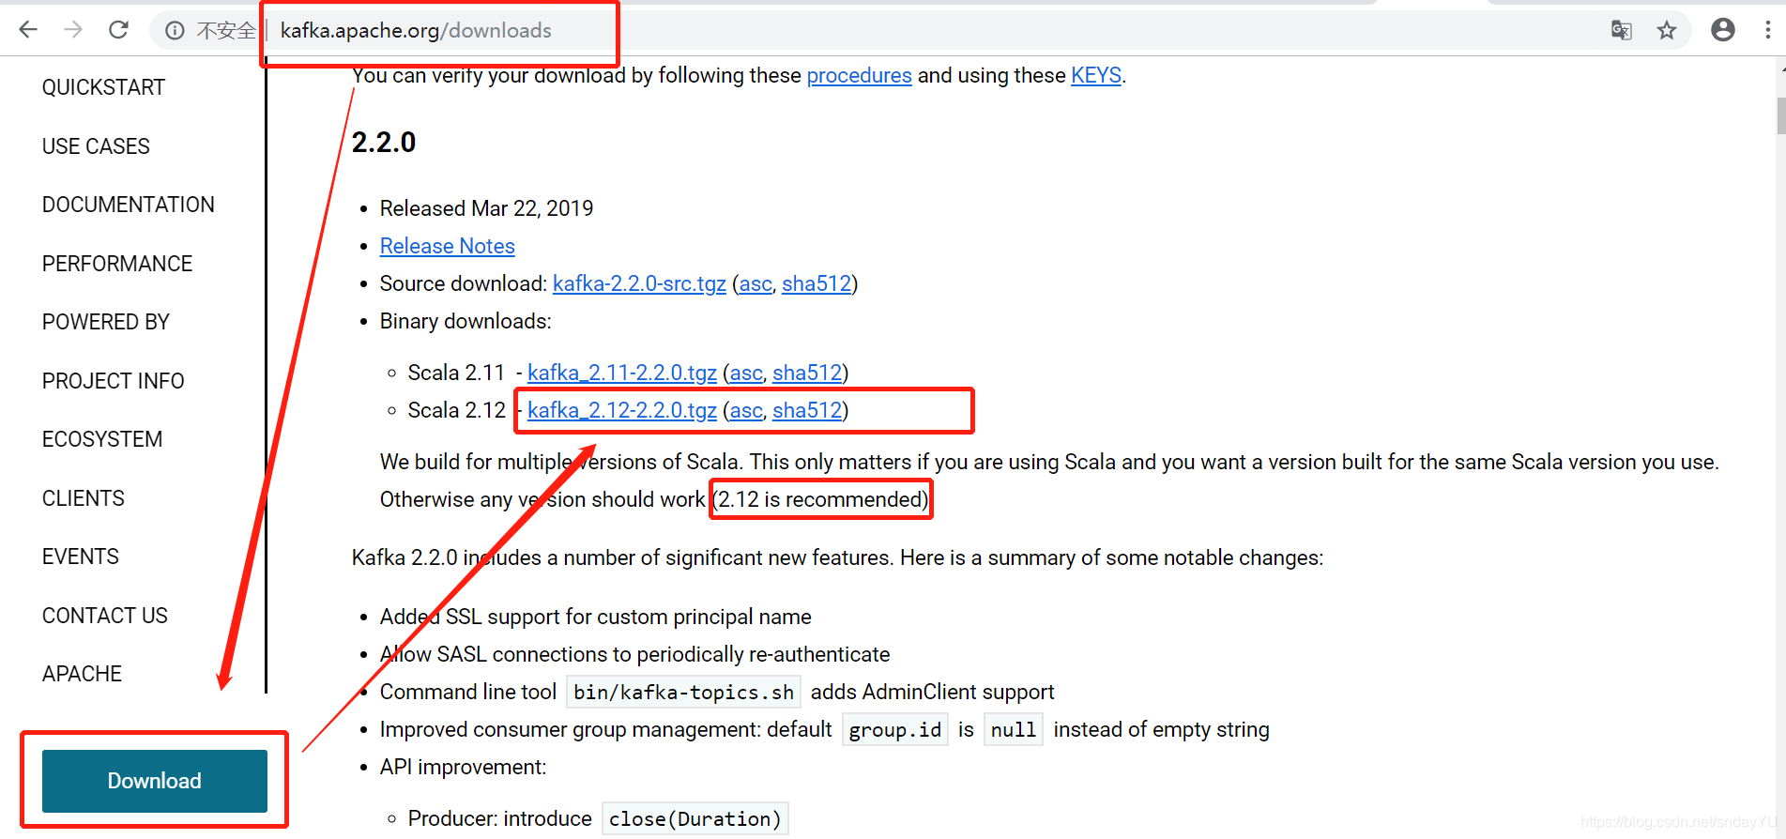Open the CONTACT US sidebar item
This screenshot has width=1786, height=839.
[105, 616]
